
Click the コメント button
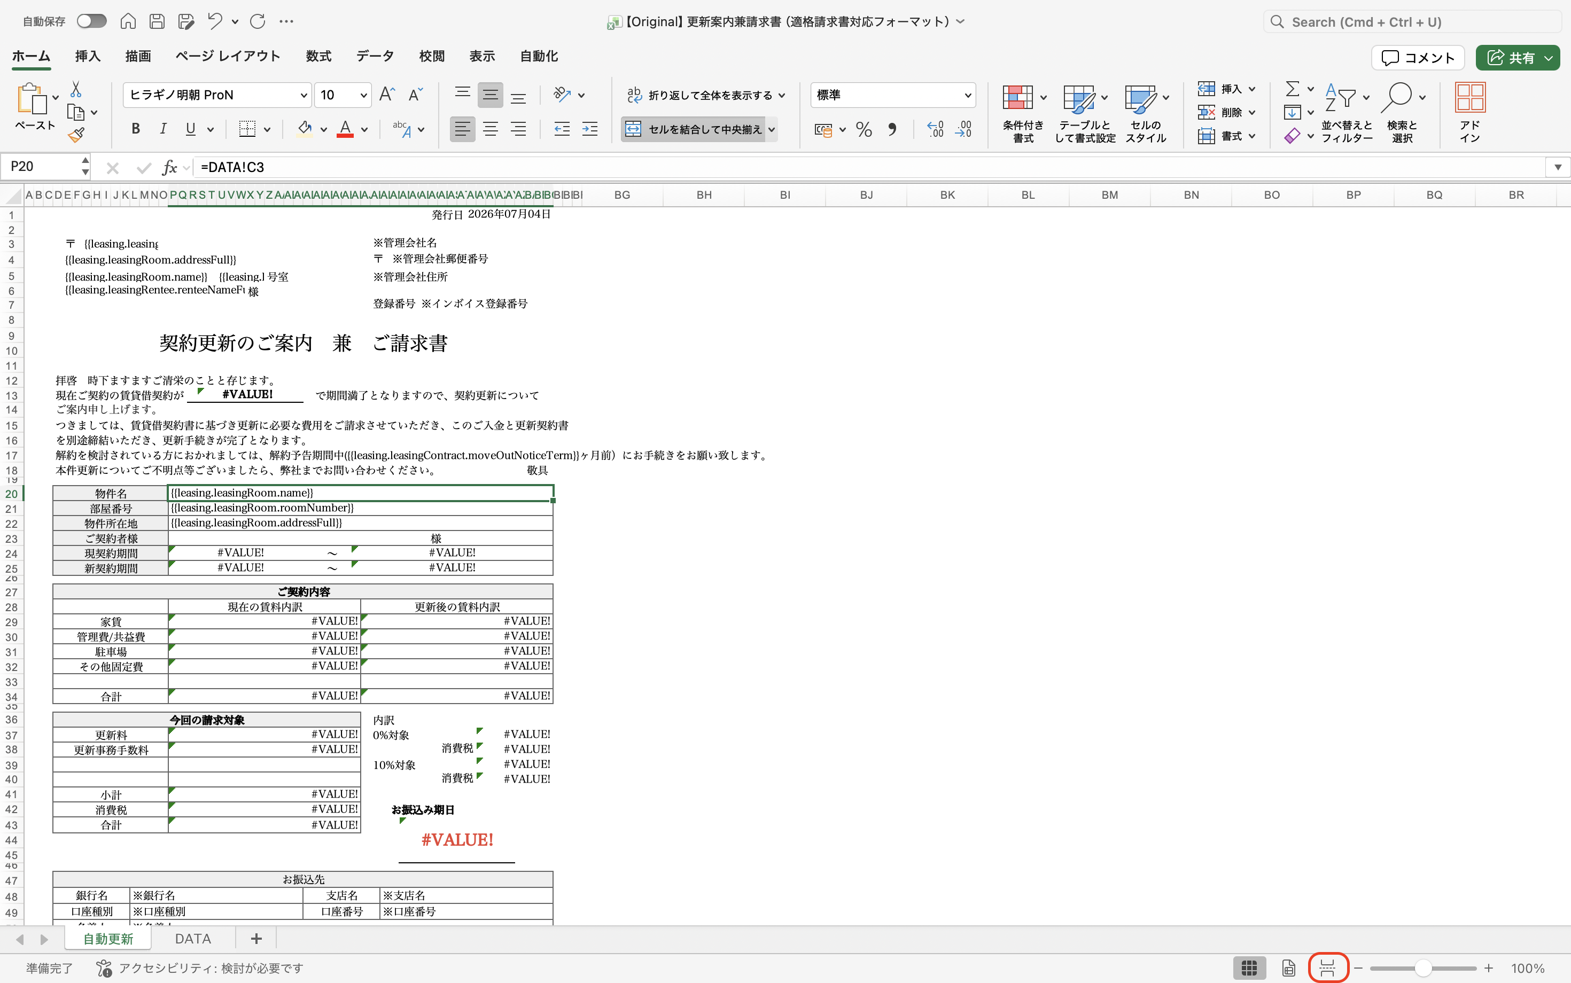(1418, 58)
